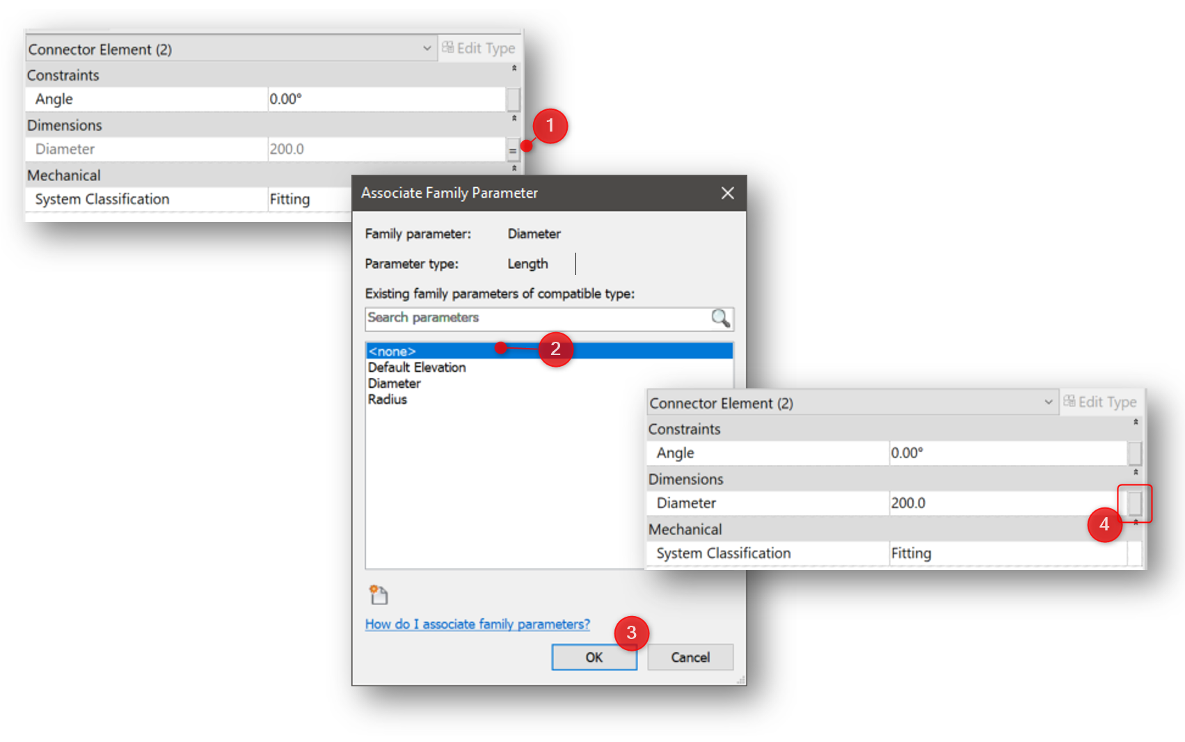Select Diameter from the compatible parameters list
Viewport: 1185px width, 742px height.
[394, 383]
